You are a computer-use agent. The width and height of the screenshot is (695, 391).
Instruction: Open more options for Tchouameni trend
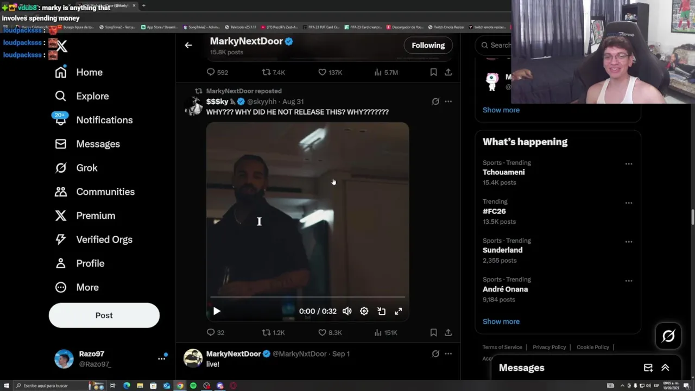[628, 163]
